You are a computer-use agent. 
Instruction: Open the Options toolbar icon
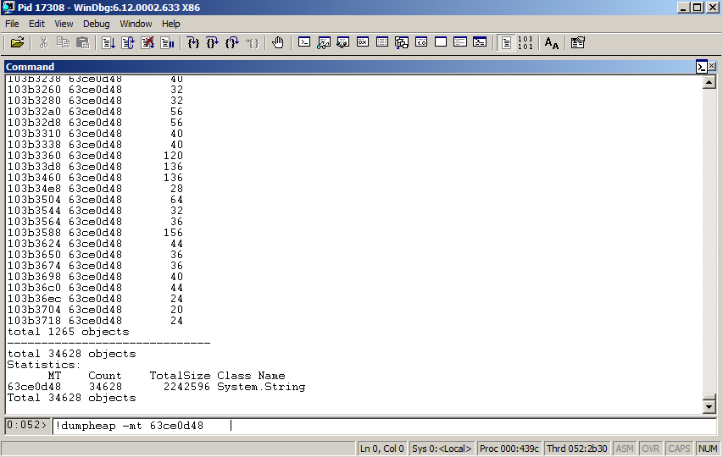577,43
